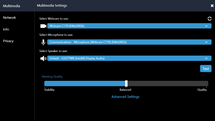Close the Multimedia Settings dialog
The width and height of the screenshot is (215, 121).
[x=212, y=6]
